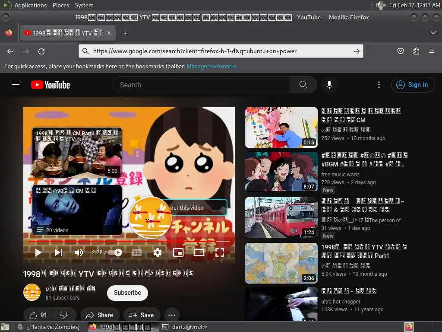
Task: Click show desktop icon in bottom panel
Action: tap(5, 327)
